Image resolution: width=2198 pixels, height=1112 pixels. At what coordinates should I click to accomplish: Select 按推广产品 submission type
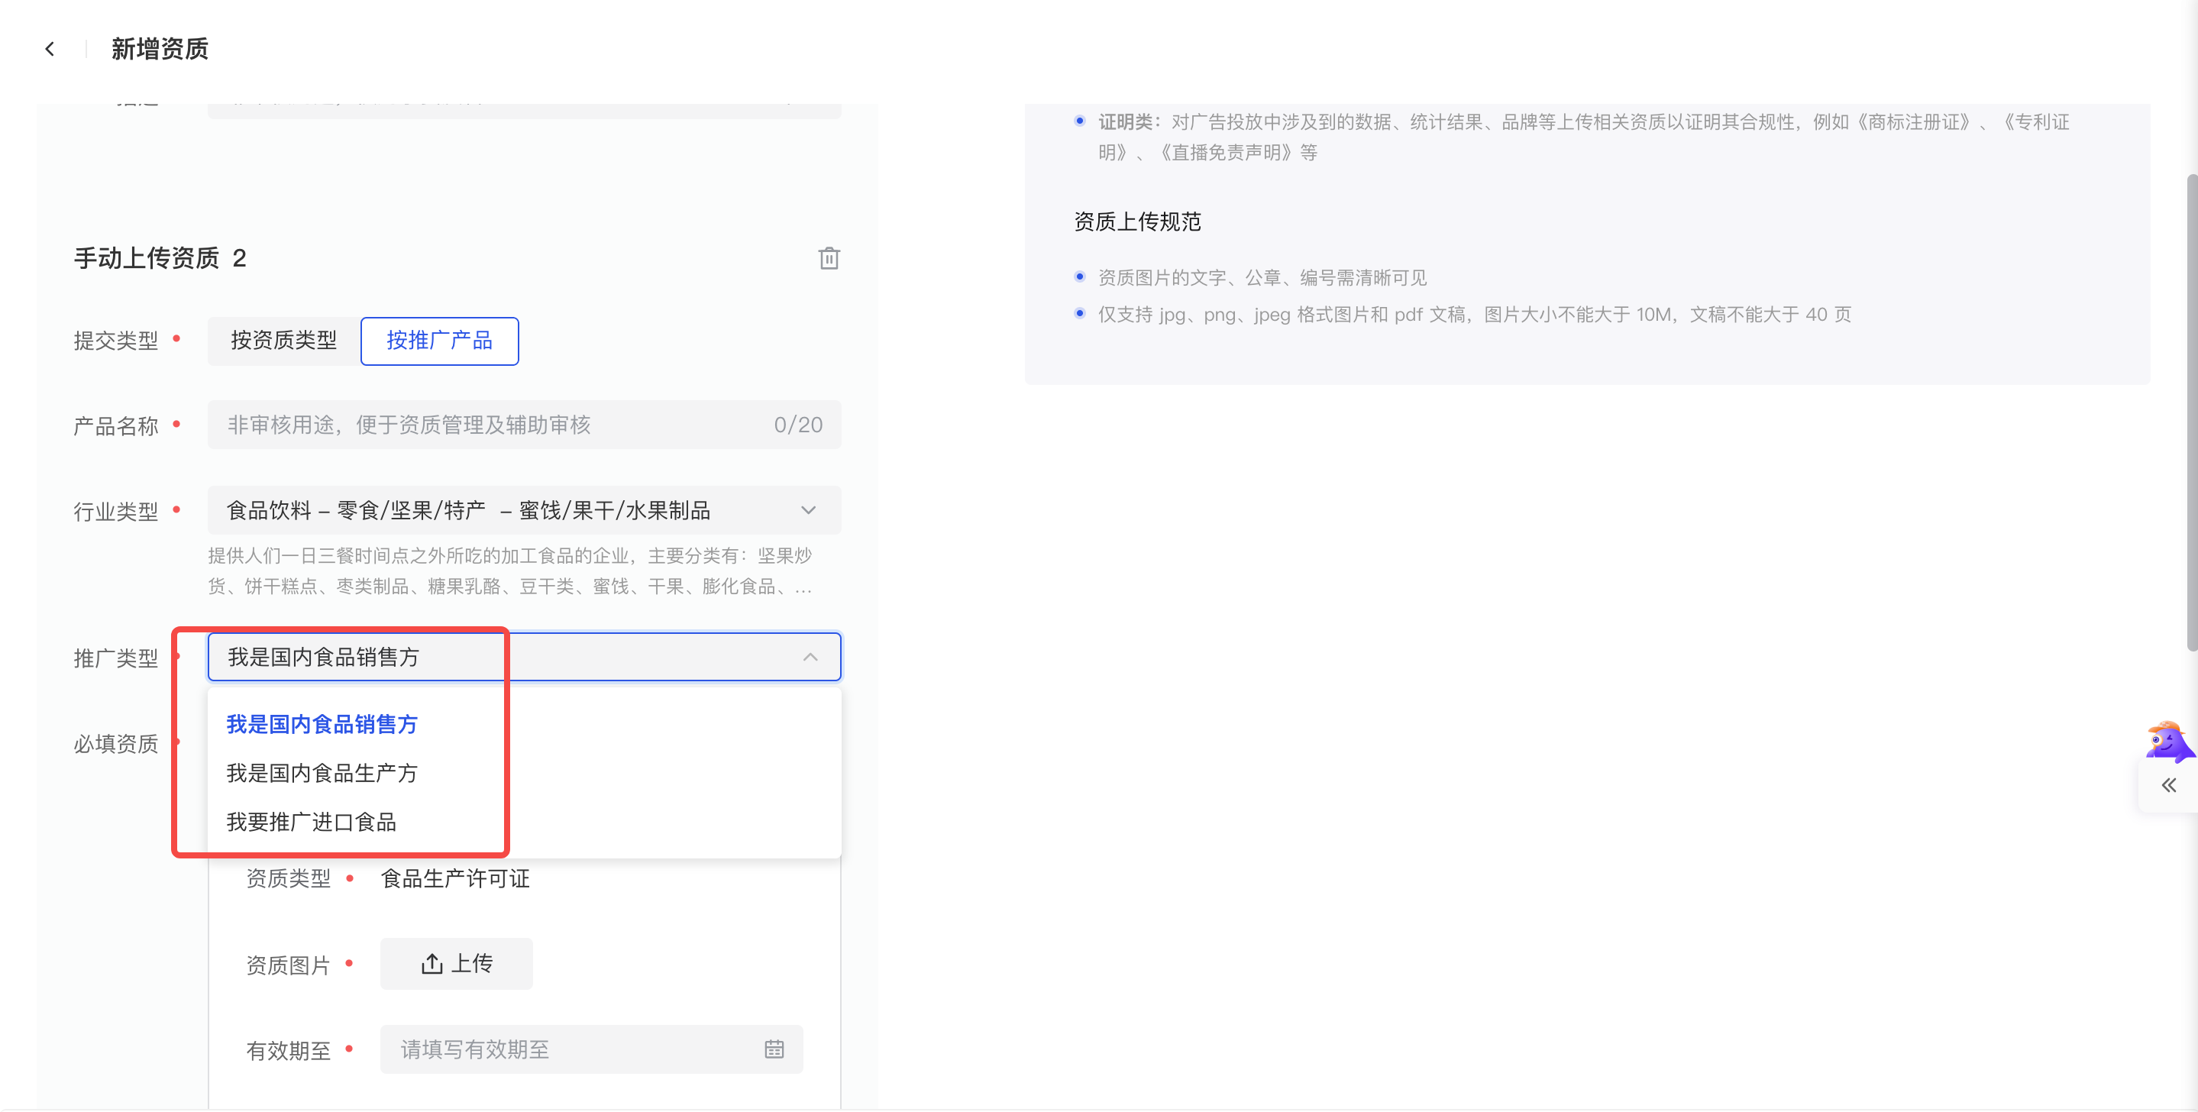coord(438,341)
